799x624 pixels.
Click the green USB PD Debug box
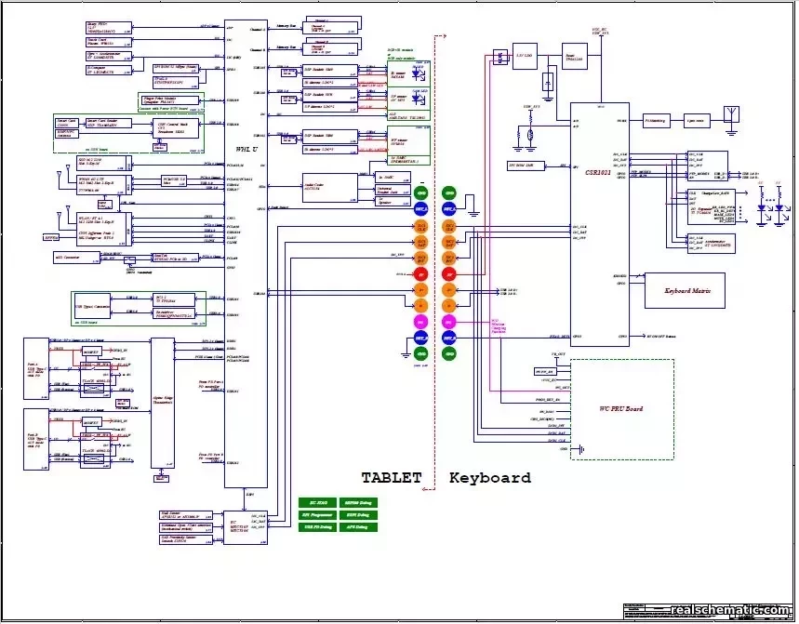click(x=318, y=527)
